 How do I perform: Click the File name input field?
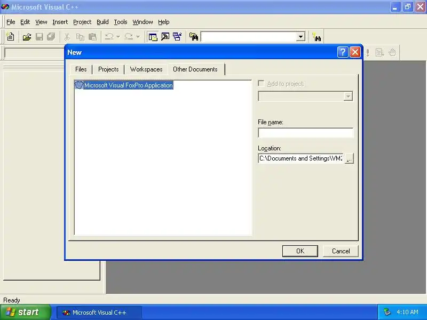[305, 133]
